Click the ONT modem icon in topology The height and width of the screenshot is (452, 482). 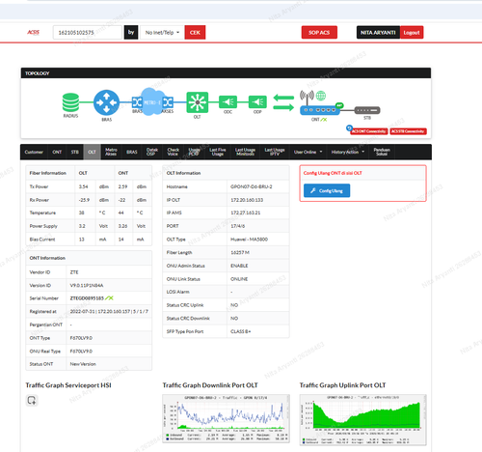[x=319, y=110]
